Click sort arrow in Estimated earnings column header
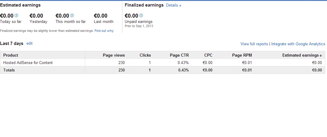 click(x=321, y=55)
